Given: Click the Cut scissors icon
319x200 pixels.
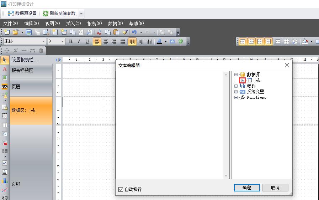Looking at the screenshot, I should point(99,32).
